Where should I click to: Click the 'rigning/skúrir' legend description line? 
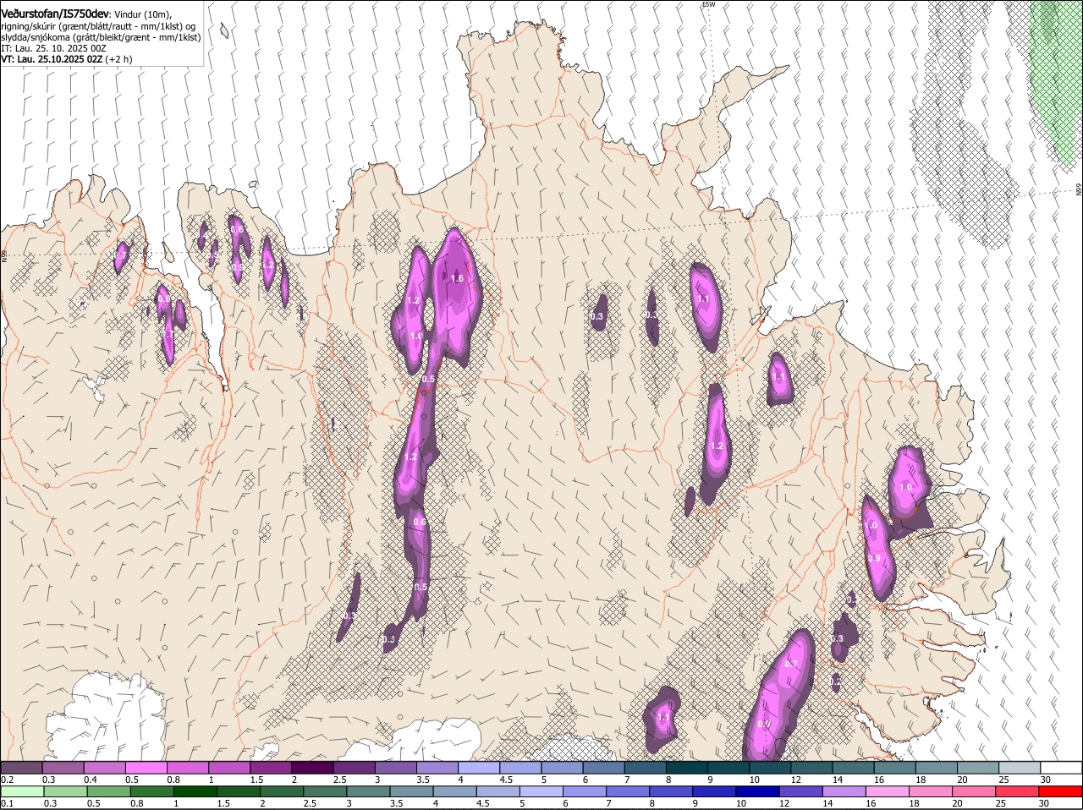[98, 26]
